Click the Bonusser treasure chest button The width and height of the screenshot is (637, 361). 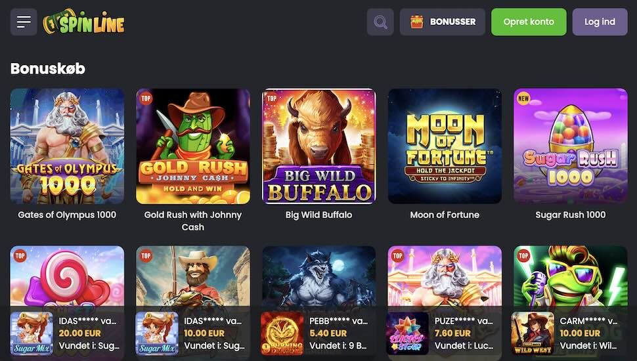(442, 22)
